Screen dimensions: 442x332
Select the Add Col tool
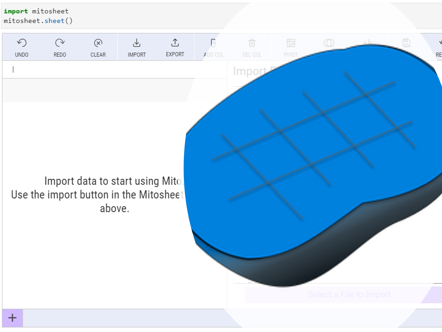tap(213, 47)
